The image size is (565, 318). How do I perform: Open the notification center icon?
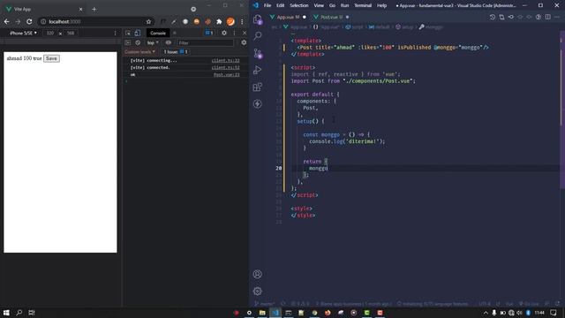coord(554,313)
